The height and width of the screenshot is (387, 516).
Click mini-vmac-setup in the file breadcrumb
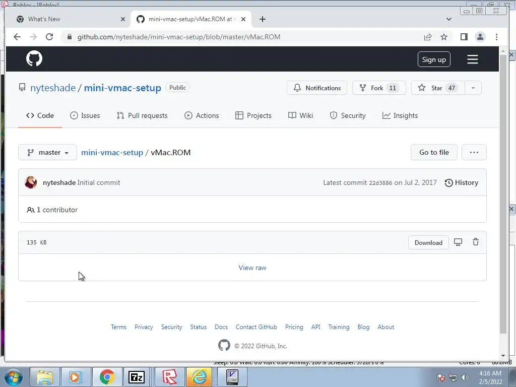coord(112,152)
